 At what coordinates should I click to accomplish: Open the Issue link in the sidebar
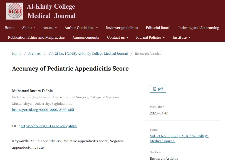coord(179,139)
